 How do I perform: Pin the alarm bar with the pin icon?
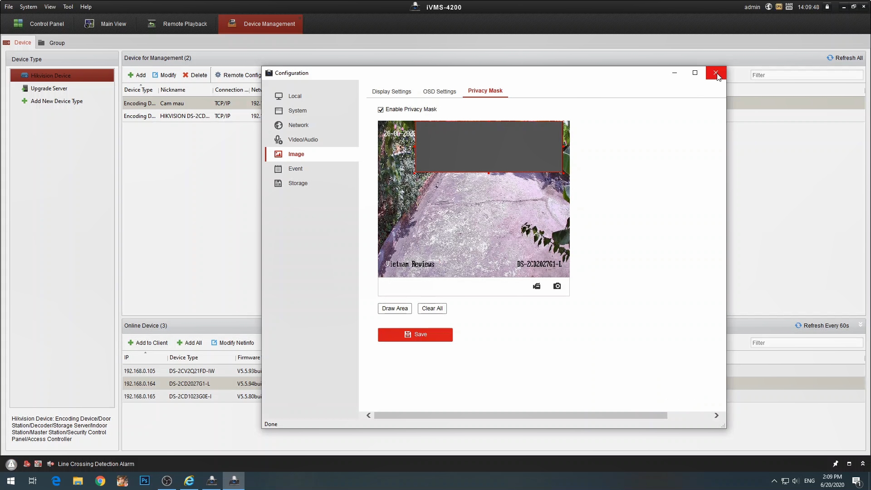[836, 464]
